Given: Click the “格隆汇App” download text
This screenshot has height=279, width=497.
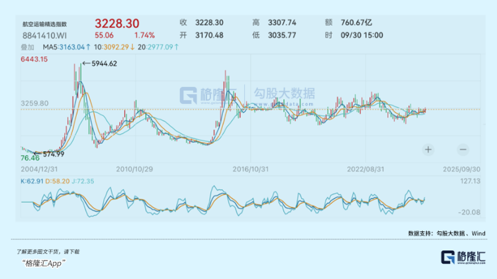Looking at the screenshot, I should coord(42,262).
